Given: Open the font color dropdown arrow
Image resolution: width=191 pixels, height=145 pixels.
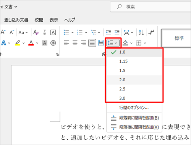Looking at the screenshot, I should 37,43.
